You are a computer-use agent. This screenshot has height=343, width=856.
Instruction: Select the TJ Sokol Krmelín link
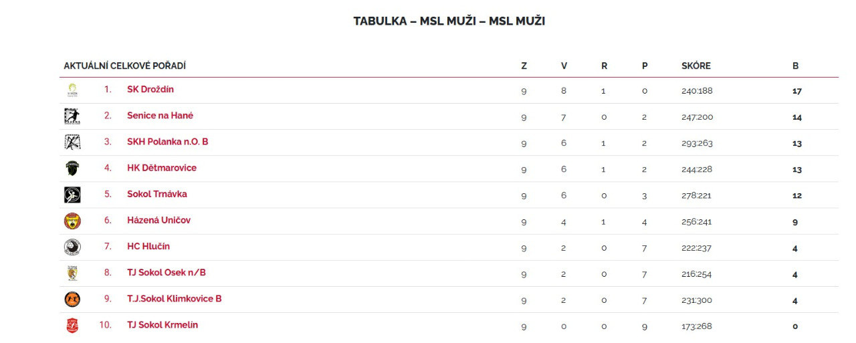pos(163,325)
